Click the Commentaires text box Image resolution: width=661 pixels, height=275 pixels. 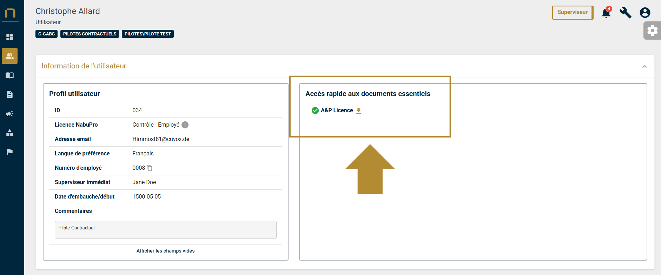click(165, 230)
